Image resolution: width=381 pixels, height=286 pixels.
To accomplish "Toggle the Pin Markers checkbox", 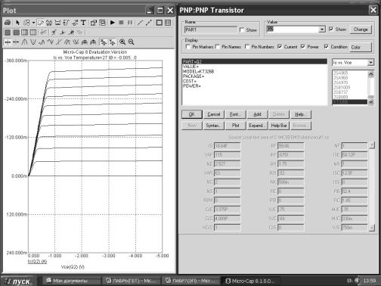I will coord(187,47).
